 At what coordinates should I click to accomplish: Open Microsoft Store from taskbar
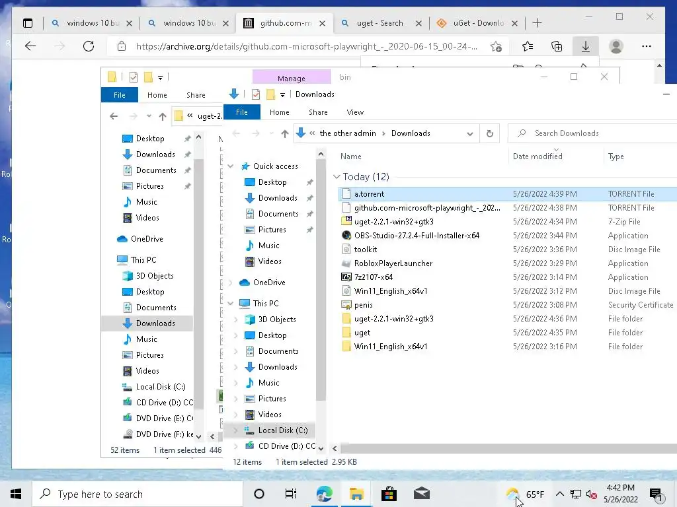[389, 494]
